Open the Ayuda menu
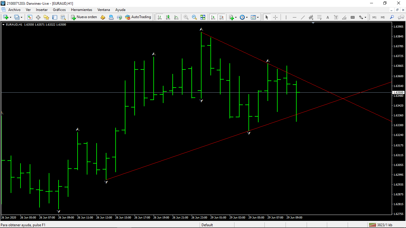The height and width of the screenshot is (228, 406). (120, 10)
